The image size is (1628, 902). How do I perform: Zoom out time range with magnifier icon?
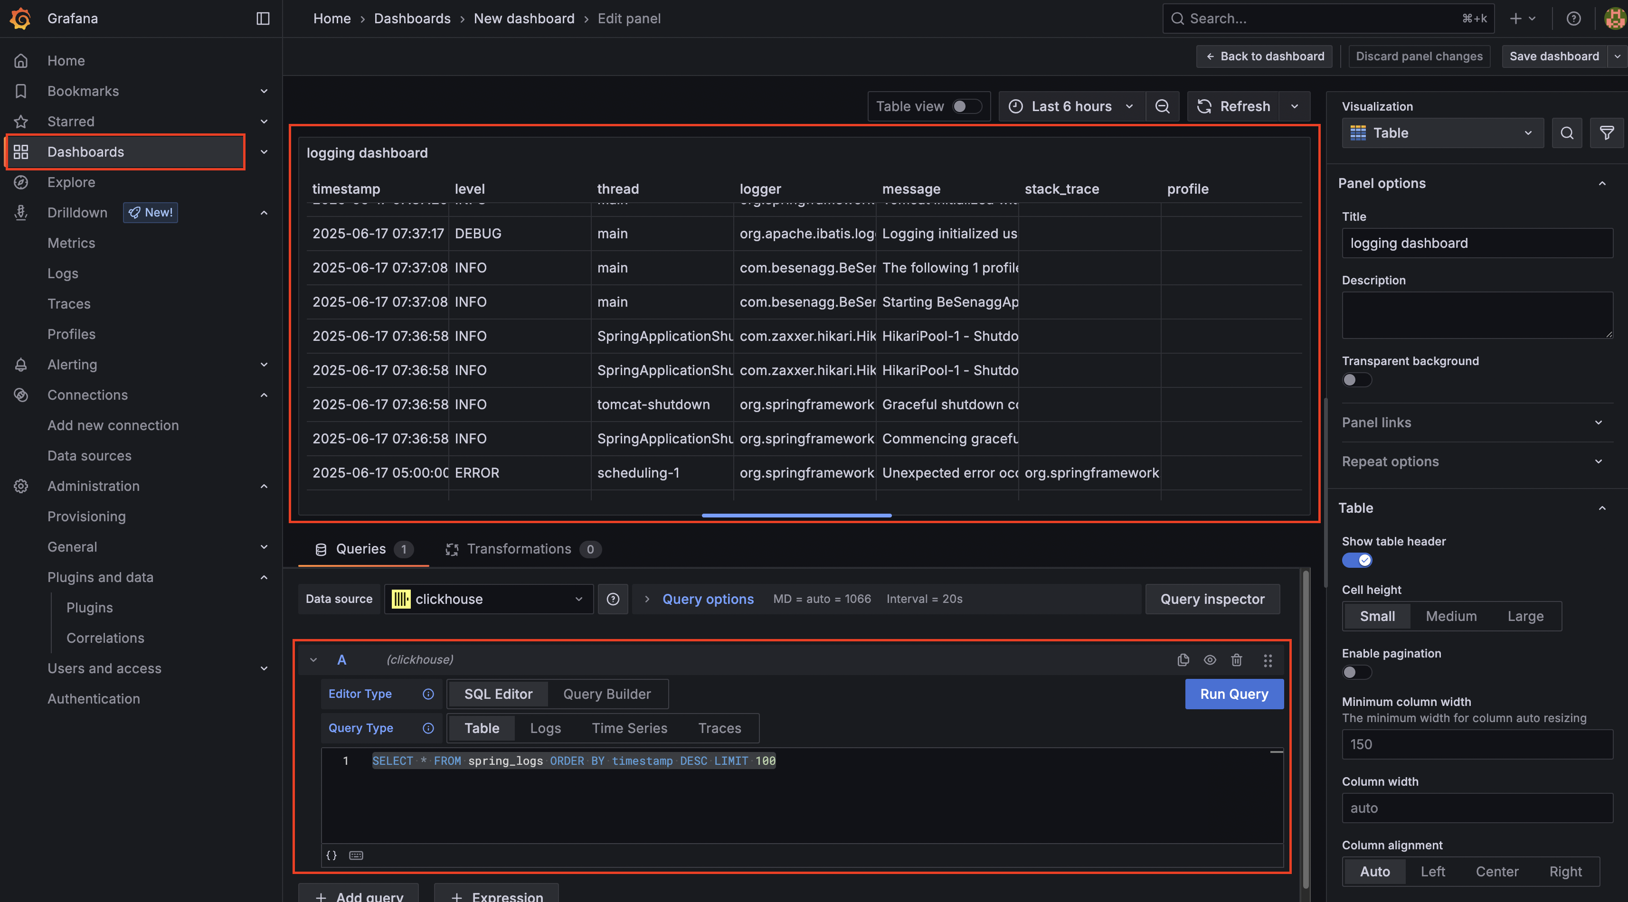[x=1162, y=106]
